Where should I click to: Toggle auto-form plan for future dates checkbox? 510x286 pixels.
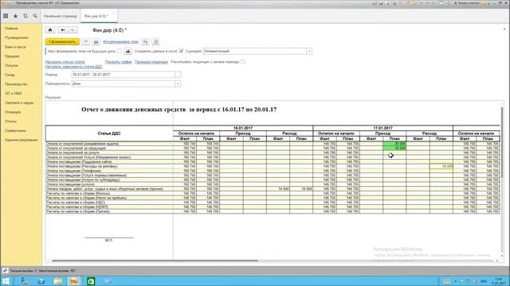click(120, 51)
